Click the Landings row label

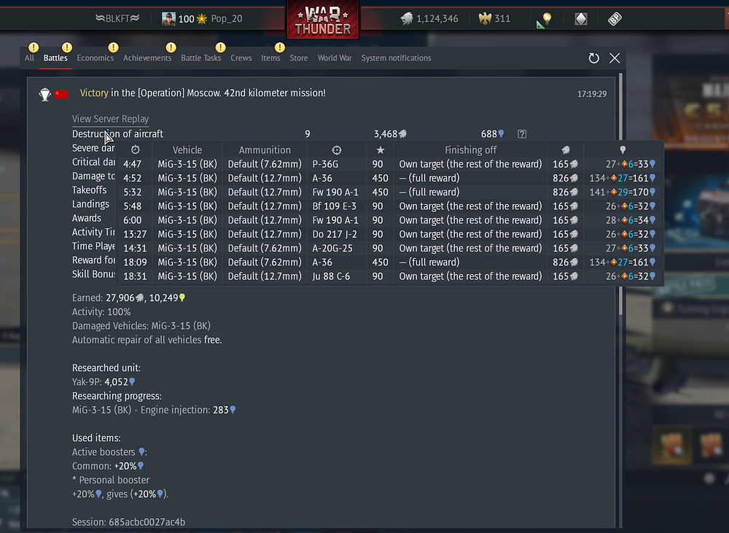pyautogui.click(x=90, y=203)
